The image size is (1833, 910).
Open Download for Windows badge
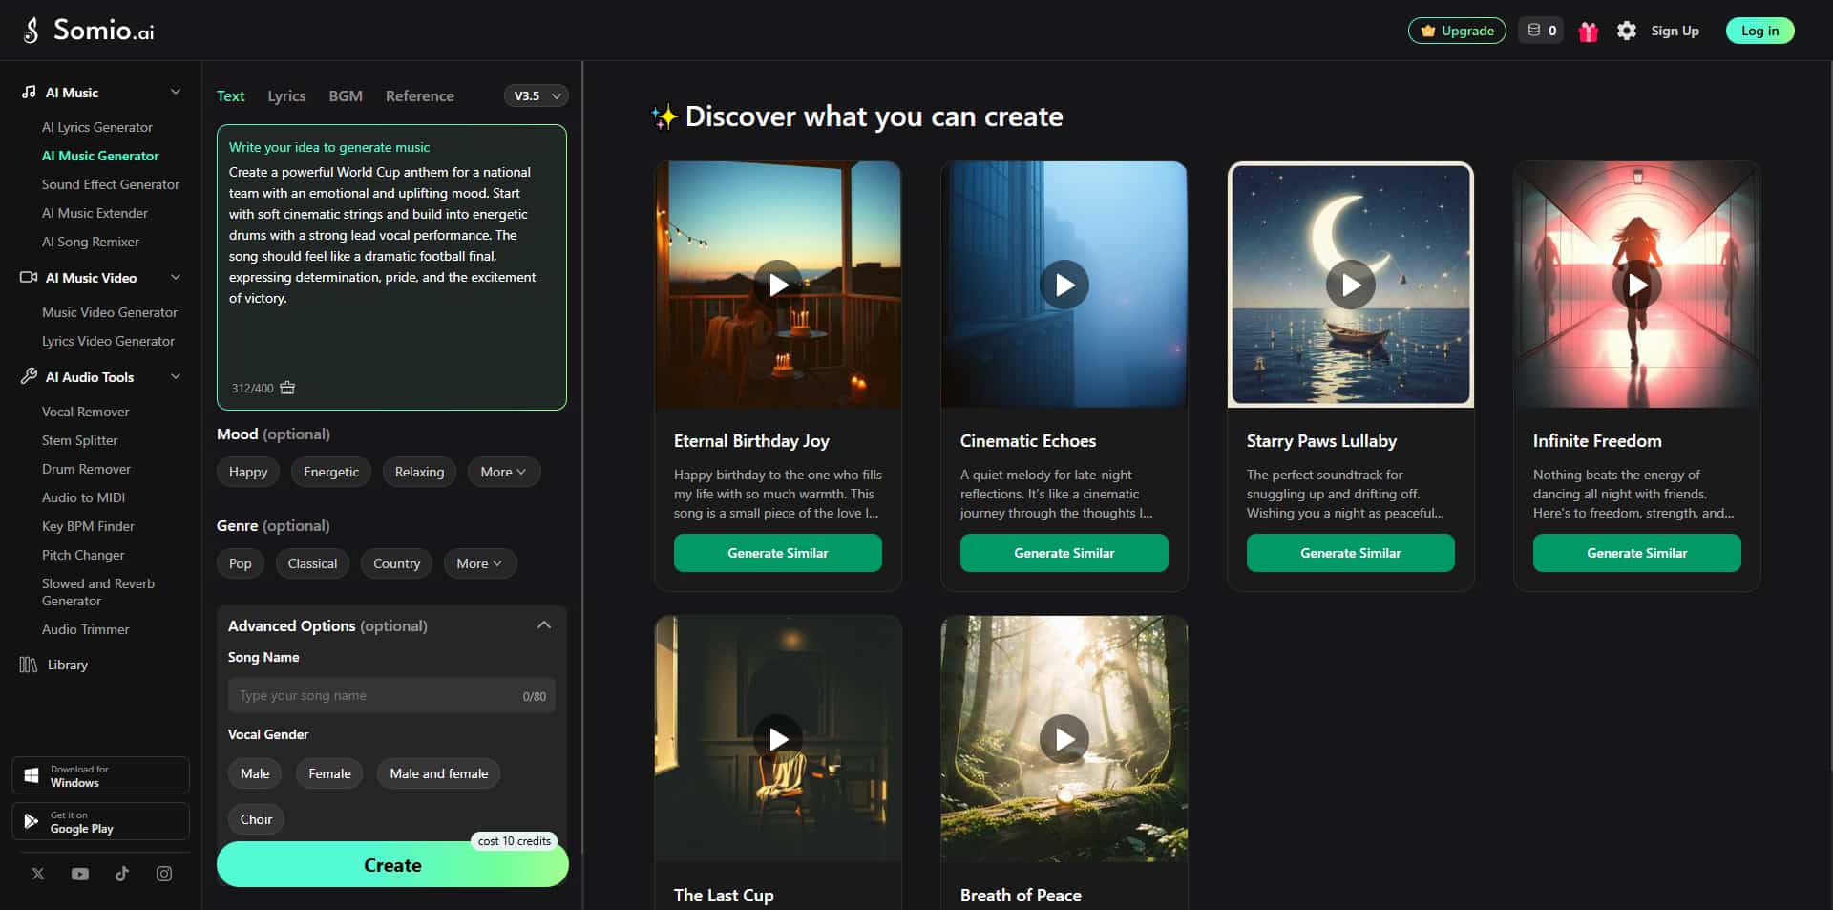[x=100, y=775]
